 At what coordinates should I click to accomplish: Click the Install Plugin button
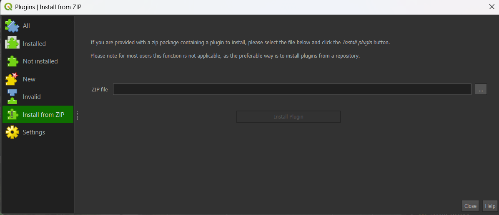(288, 116)
